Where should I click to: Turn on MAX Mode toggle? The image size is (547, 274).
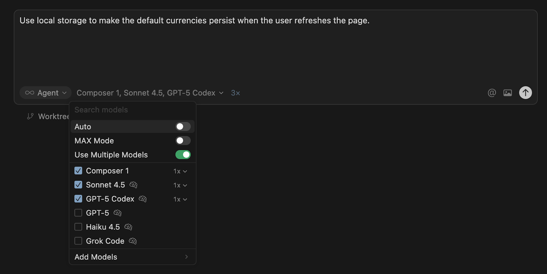[183, 141]
